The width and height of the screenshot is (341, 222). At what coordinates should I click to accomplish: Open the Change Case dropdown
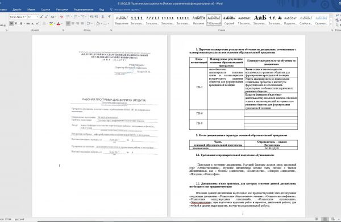(x=53, y=17)
